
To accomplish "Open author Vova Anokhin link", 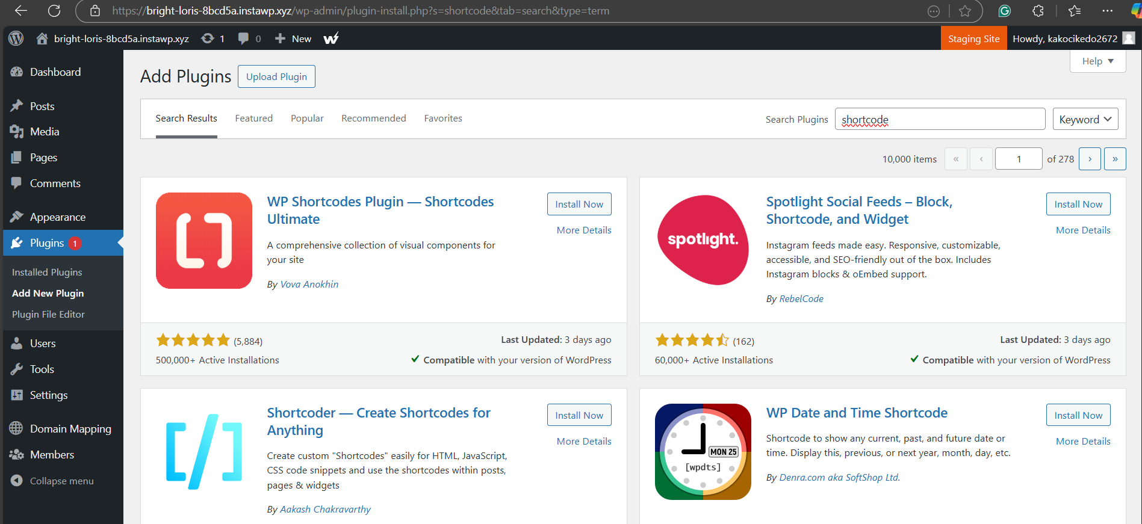I will 309,285.
